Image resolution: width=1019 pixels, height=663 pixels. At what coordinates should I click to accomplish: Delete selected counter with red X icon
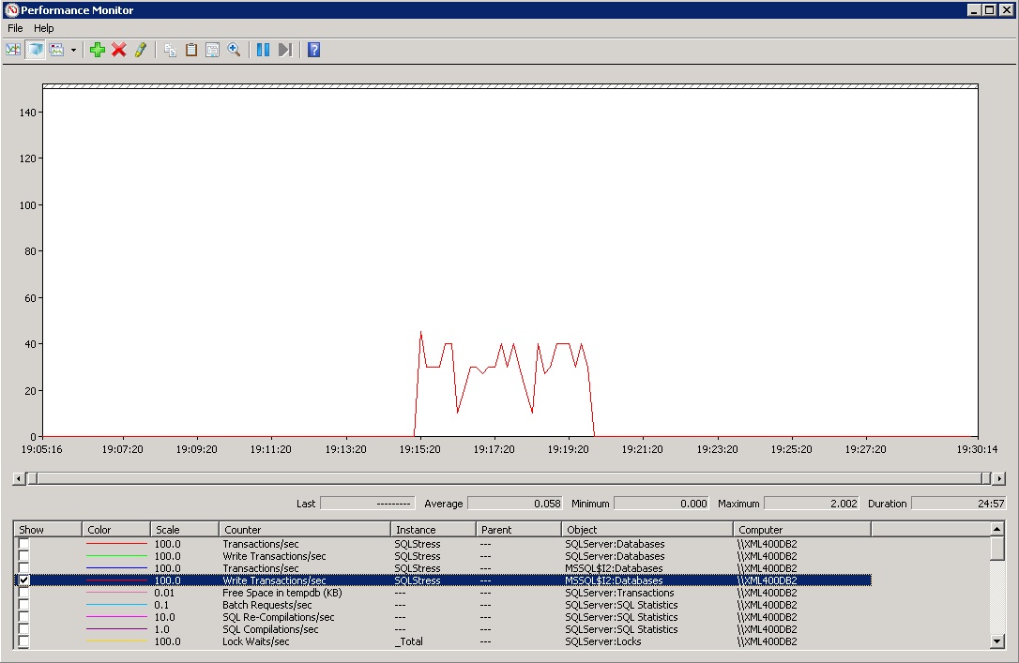click(x=119, y=50)
